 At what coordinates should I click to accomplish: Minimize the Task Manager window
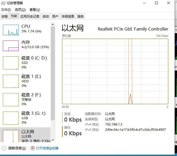click(x=145, y=3)
